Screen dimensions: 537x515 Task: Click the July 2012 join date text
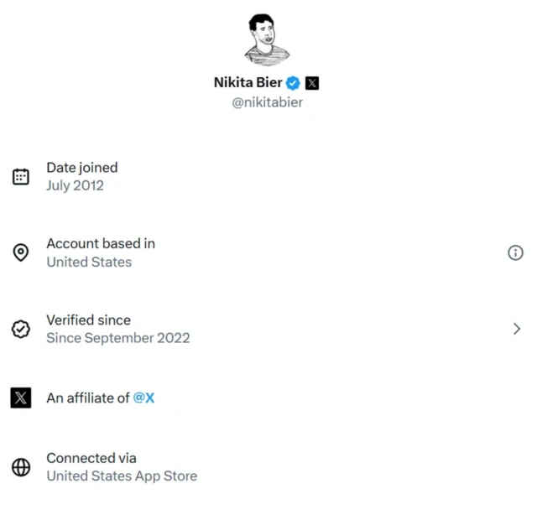[75, 185]
